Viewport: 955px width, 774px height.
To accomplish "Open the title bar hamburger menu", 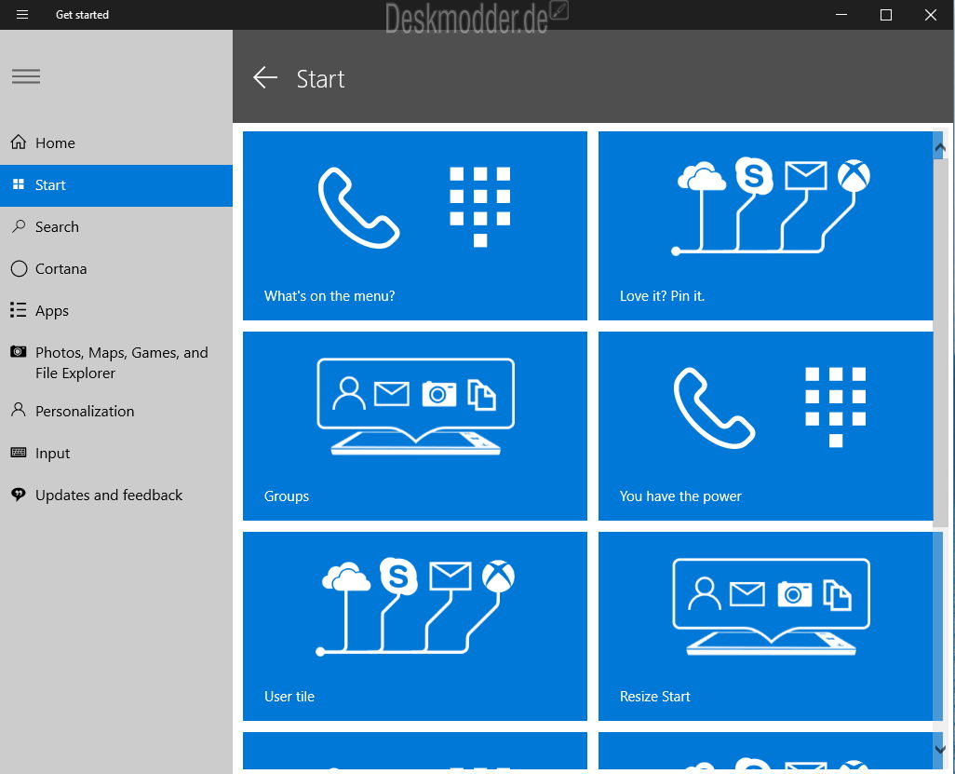I will [22, 15].
